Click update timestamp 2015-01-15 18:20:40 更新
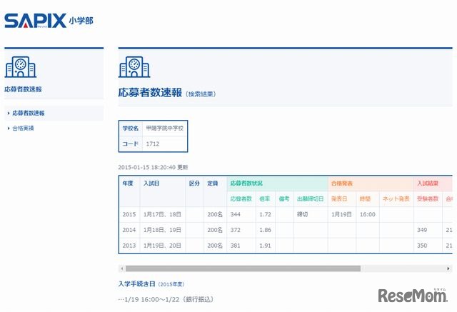 coord(153,167)
